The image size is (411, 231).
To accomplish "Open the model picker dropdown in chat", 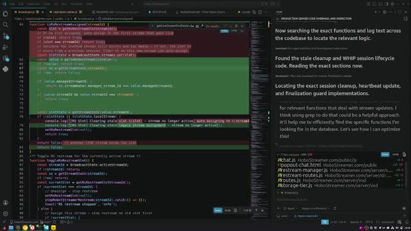I will point(315,209).
